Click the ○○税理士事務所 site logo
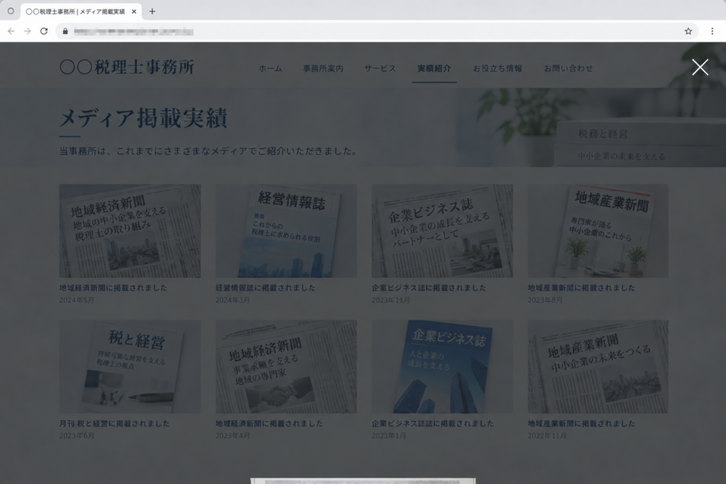726x484 pixels. click(127, 67)
